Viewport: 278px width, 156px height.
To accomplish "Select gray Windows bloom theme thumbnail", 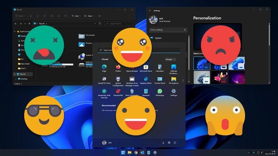I will click(x=202, y=77).
